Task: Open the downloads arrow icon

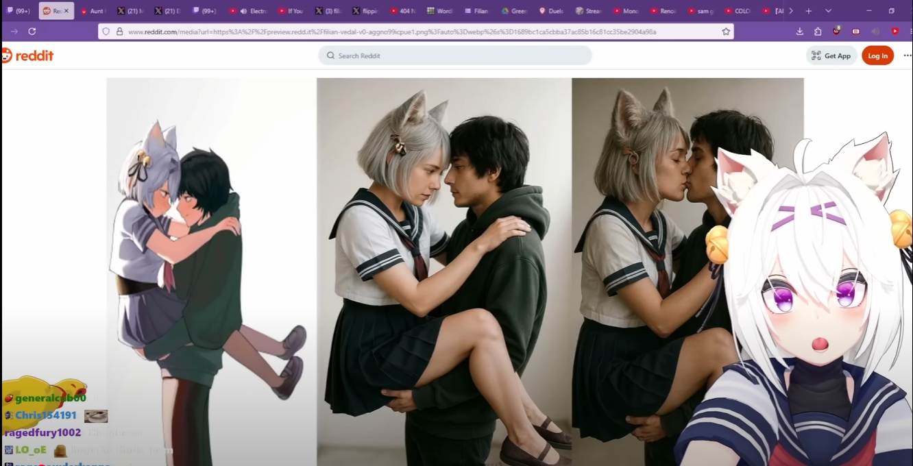Action: click(x=800, y=32)
